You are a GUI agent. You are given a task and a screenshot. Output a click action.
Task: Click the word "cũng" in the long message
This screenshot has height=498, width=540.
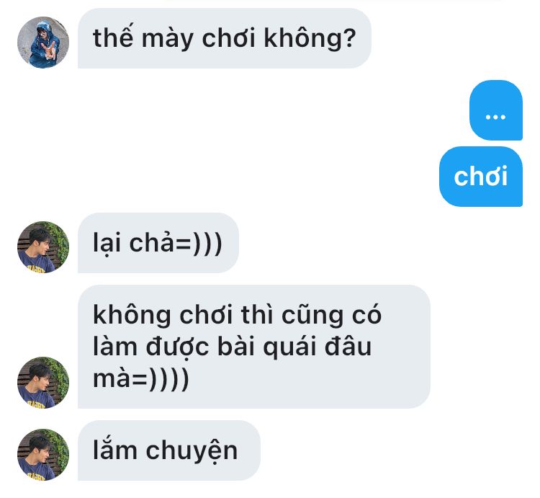[312, 315]
